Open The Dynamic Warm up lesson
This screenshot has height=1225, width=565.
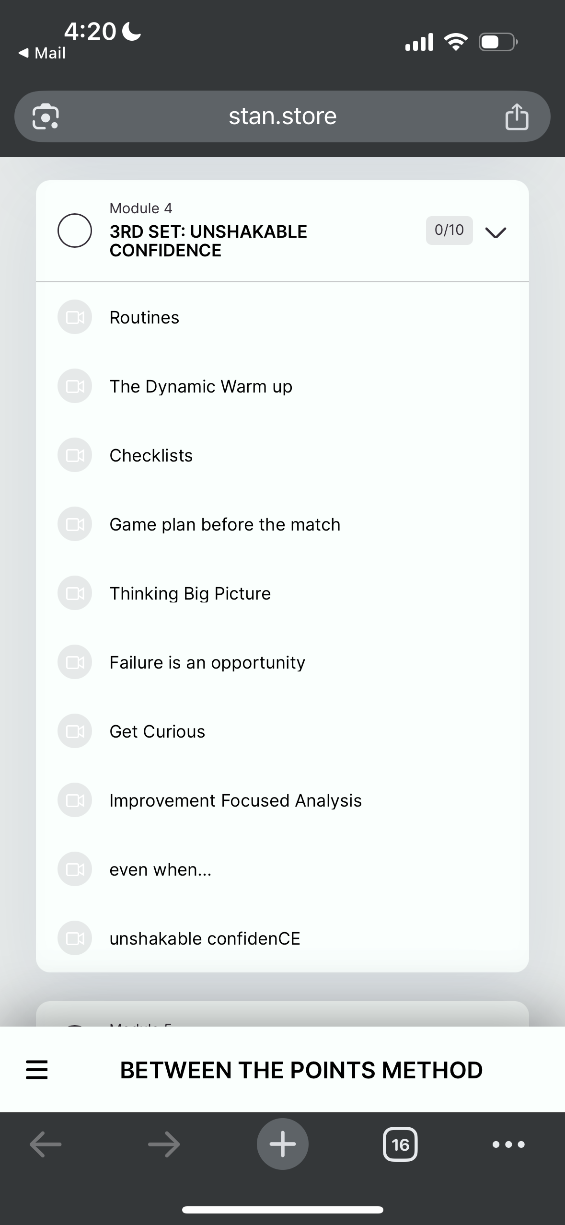pyautogui.click(x=201, y=386)
